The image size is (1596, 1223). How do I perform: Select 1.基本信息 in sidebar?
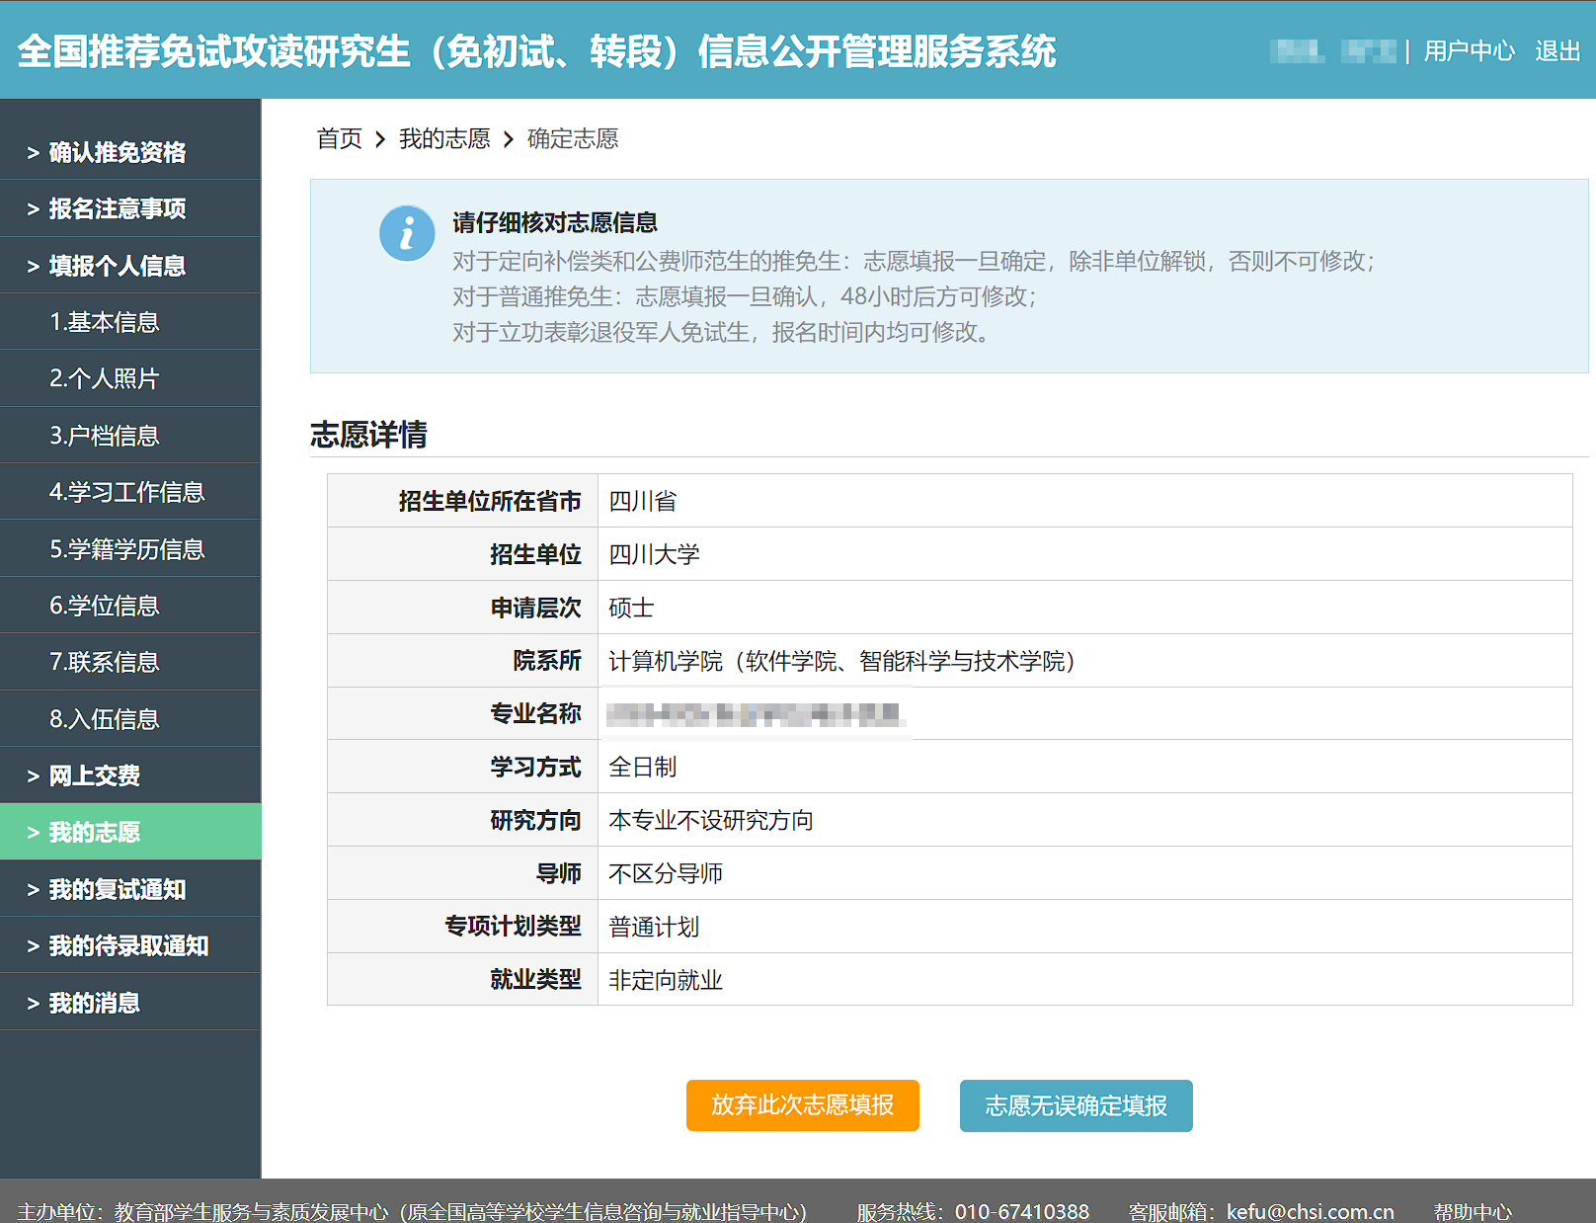pos(130,322)
